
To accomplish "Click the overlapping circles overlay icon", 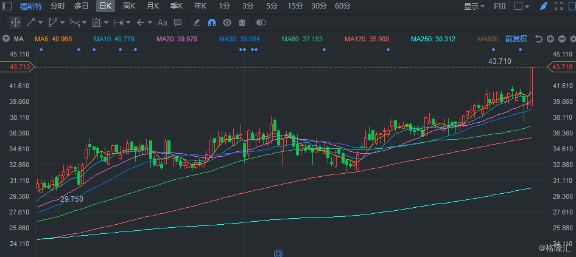I will tap(261, 22).
